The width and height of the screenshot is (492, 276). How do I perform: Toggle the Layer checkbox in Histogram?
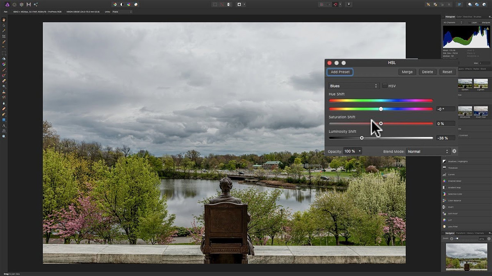pyautogui.click(x=470, y=22)
